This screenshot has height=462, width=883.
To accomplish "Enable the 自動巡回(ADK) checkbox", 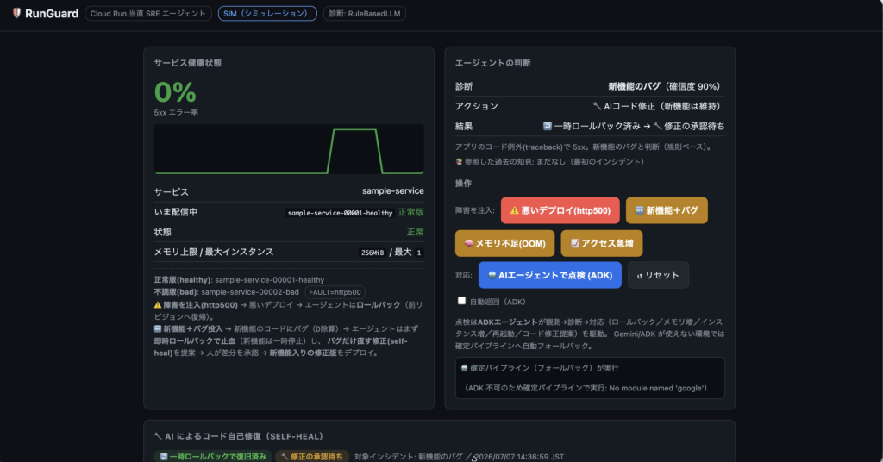I will [x=461, y=301].
